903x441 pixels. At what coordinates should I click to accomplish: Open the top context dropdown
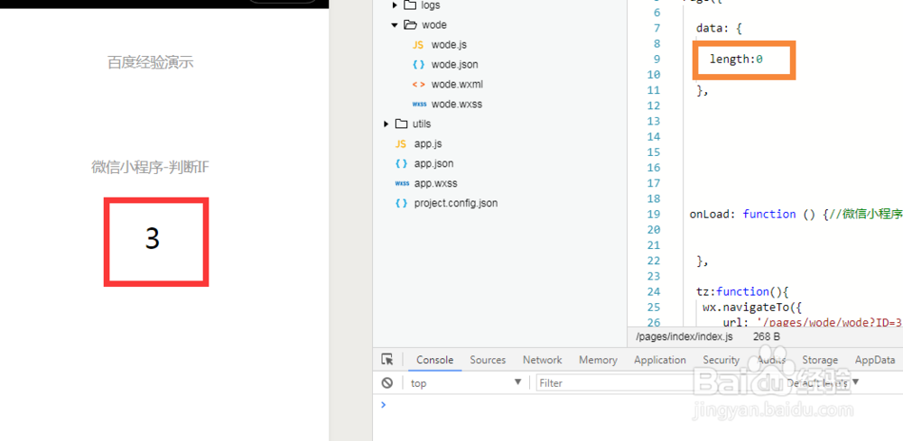[467, 383]
